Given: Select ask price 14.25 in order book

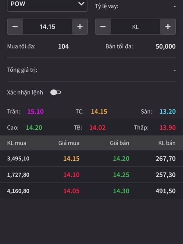Looking at the screenshot, I should pyautogui.click(x=121, y=175).
